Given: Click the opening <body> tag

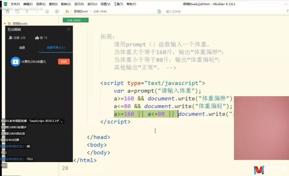Looking at the screenshot, I should (x=97, y=145).
